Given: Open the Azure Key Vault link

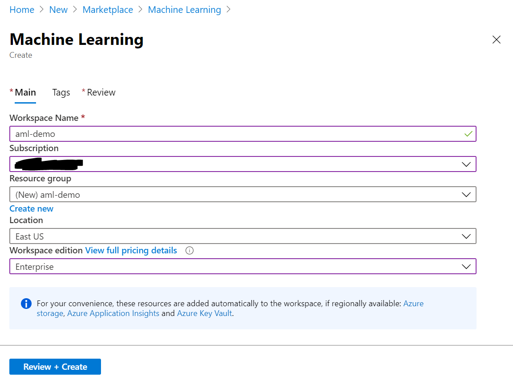Looking at the screenshot, I should (205, 313).
